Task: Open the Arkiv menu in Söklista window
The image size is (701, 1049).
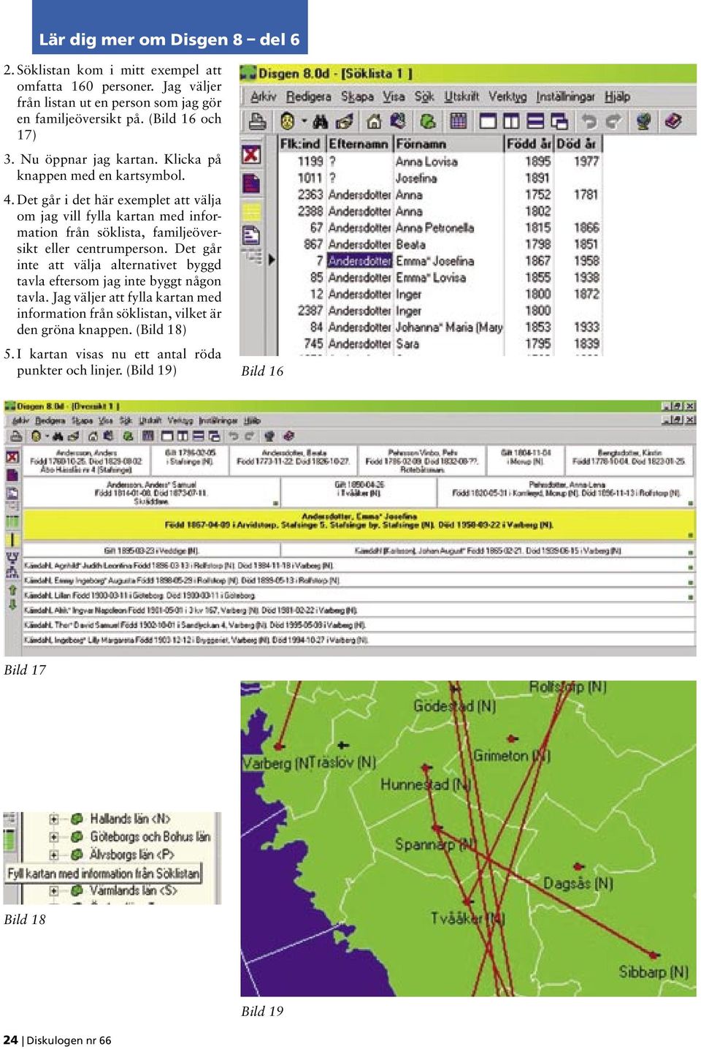Action: pos(264,96)
